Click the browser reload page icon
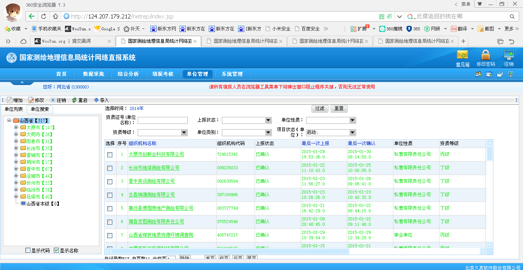 [43, 16]
